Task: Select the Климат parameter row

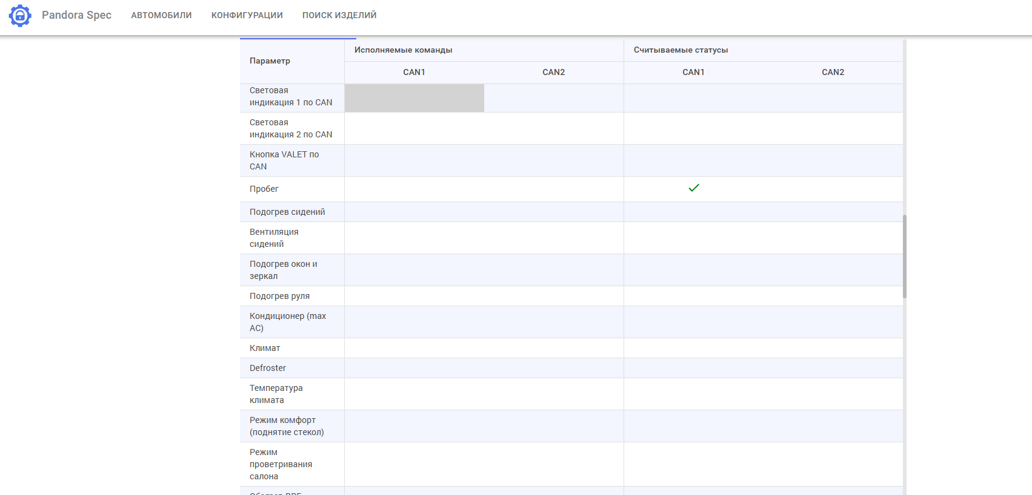Action: tap(265, 348)
